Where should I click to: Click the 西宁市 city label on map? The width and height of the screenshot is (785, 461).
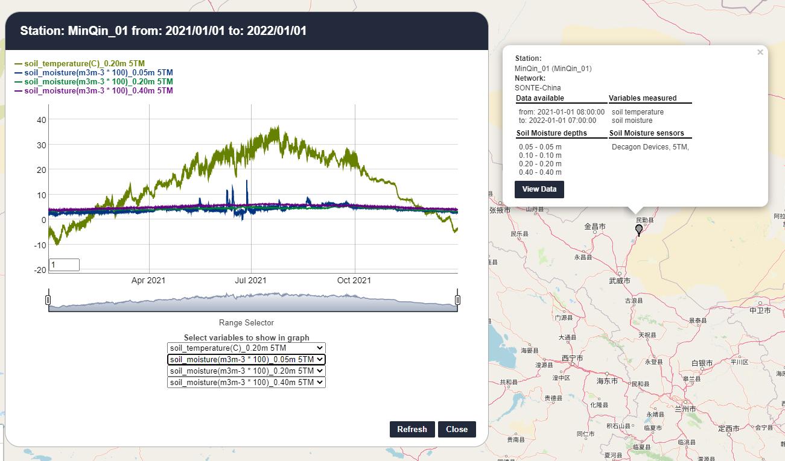pos(572,358)
